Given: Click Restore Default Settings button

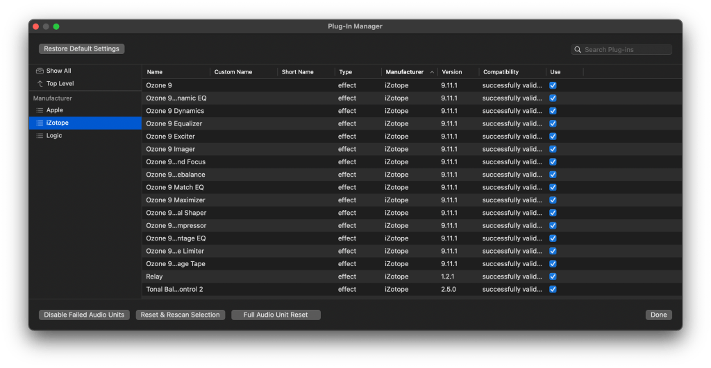Looking at the screenshot, I should 82,49.
